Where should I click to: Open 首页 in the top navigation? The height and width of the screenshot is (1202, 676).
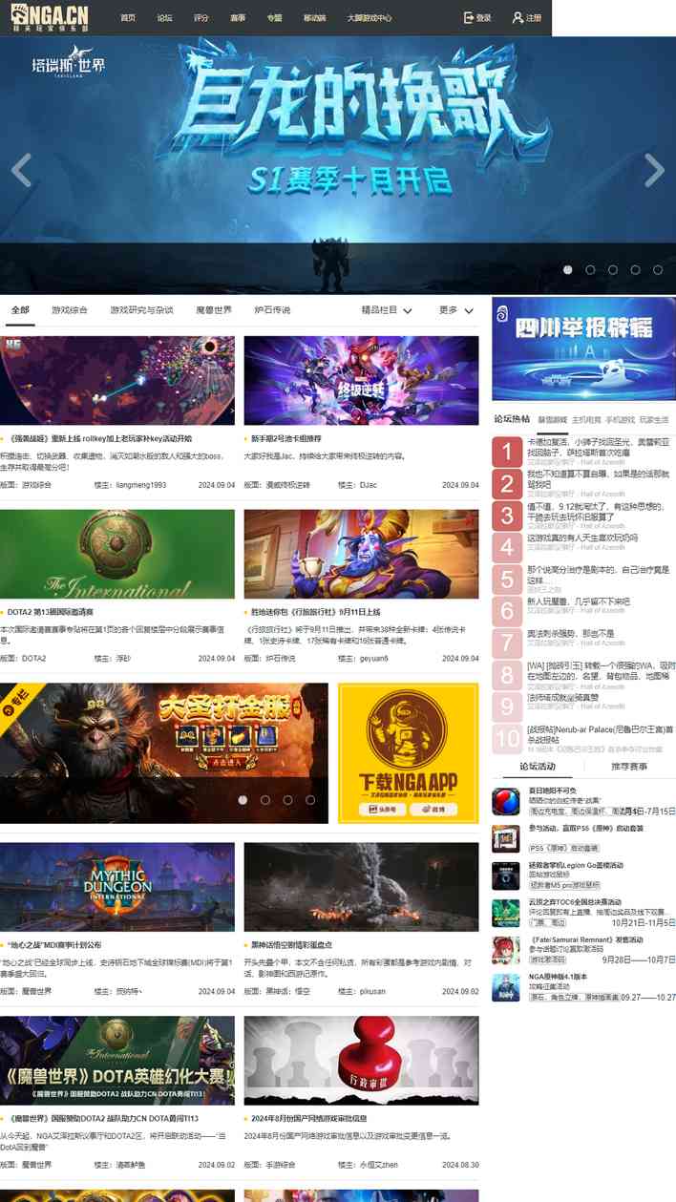[x=128, y=18]
